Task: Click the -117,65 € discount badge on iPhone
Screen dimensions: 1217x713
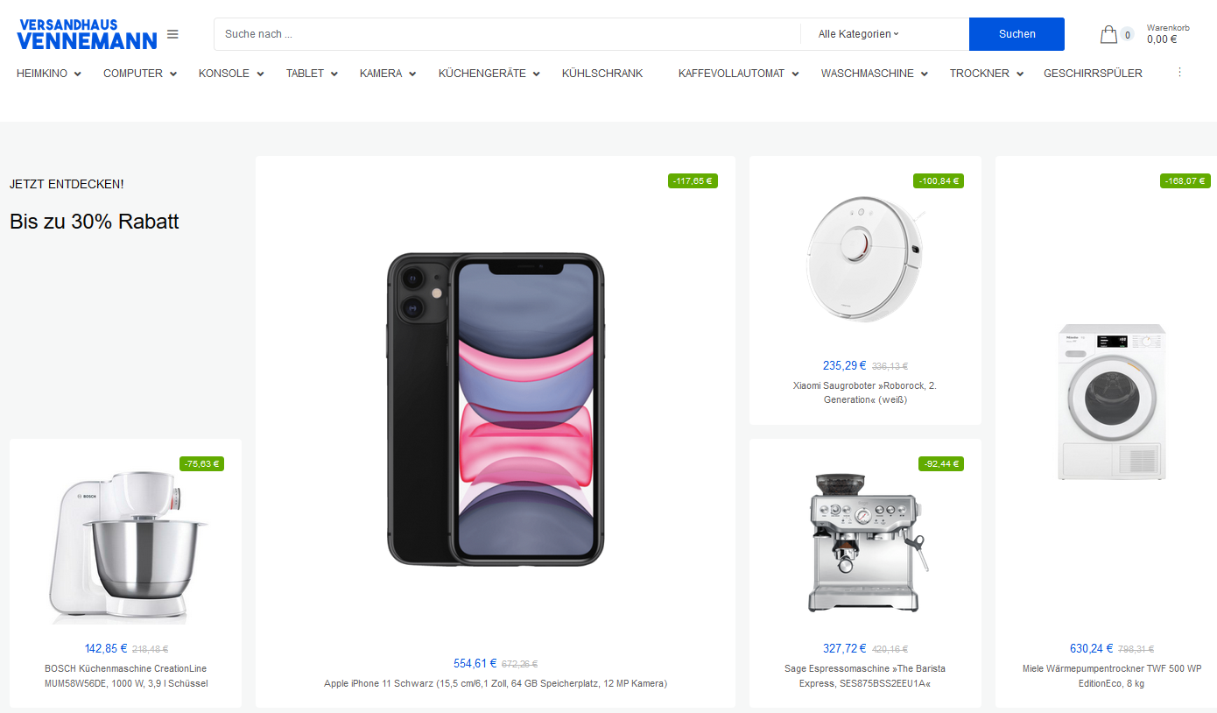Action: tap(693, 181)
